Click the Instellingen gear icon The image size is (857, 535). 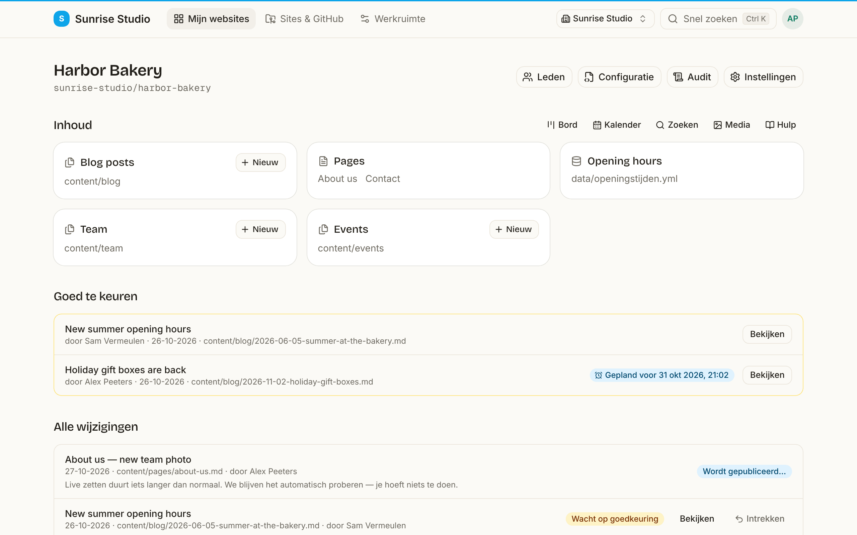pos(735,77)
